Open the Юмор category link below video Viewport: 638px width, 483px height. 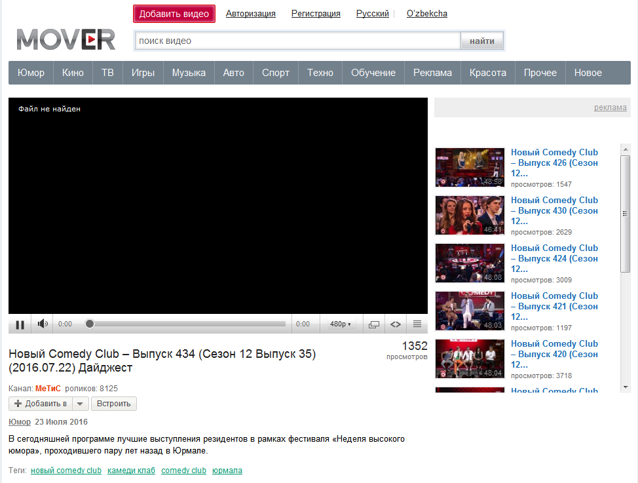pos(20,422)
